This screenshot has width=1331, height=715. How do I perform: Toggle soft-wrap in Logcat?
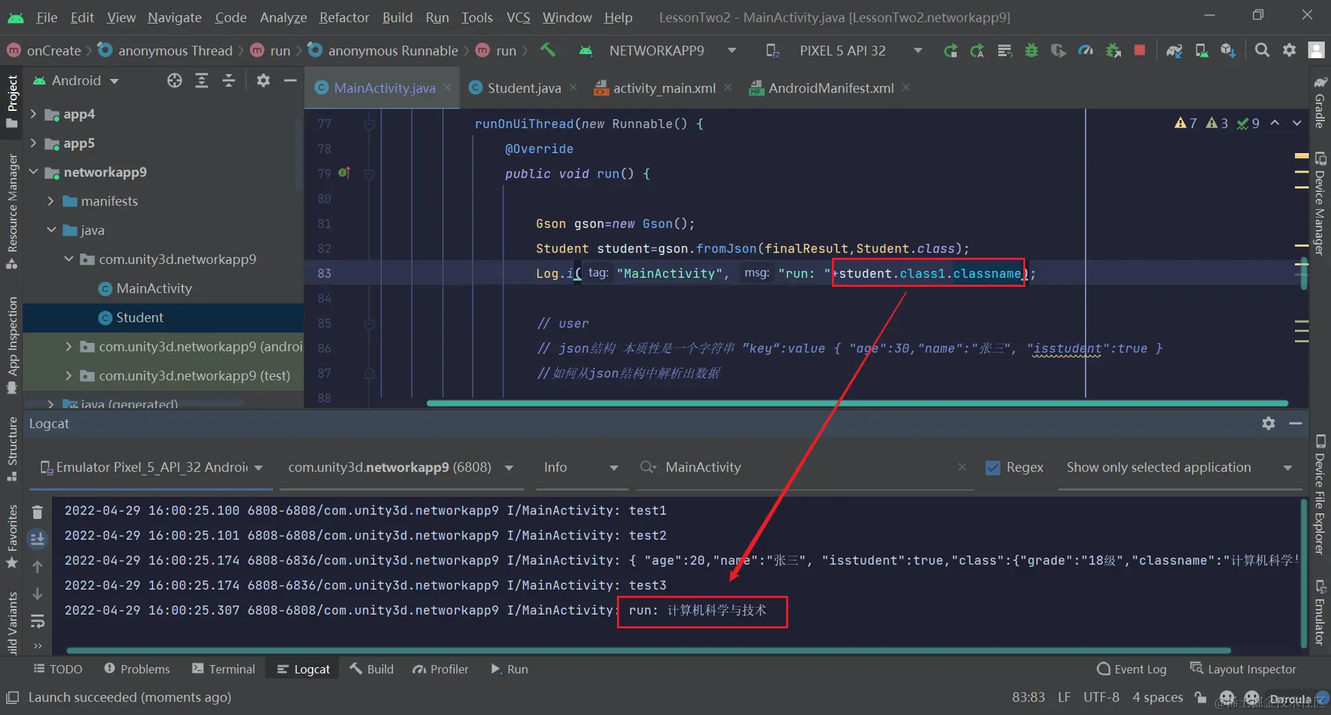coord(37,621)
